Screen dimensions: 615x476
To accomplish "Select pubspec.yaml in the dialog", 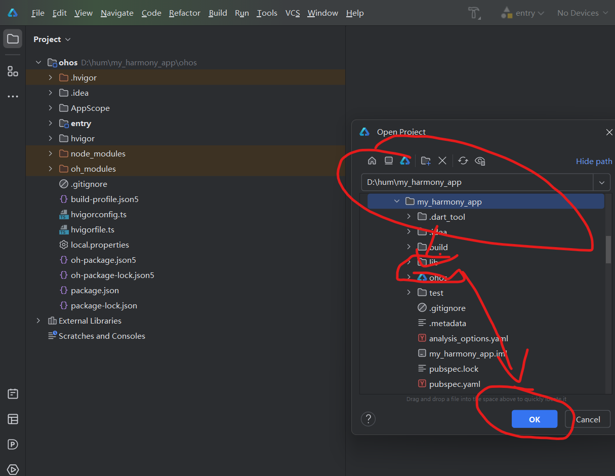I will pos(455,384).
